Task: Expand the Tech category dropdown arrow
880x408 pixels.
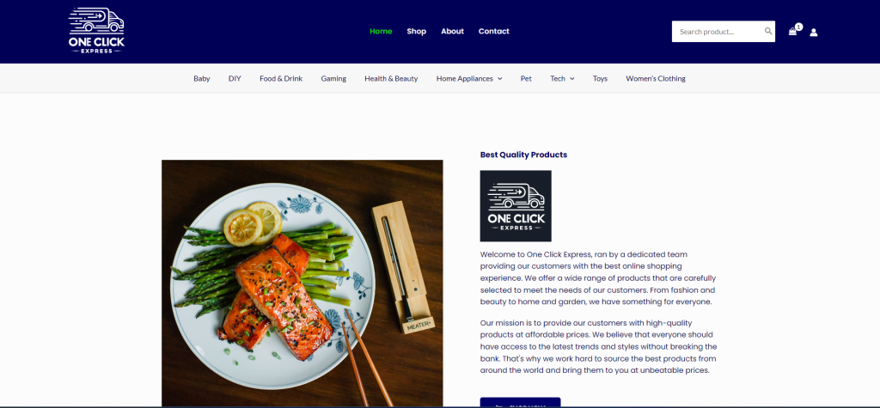Action: 571,78
